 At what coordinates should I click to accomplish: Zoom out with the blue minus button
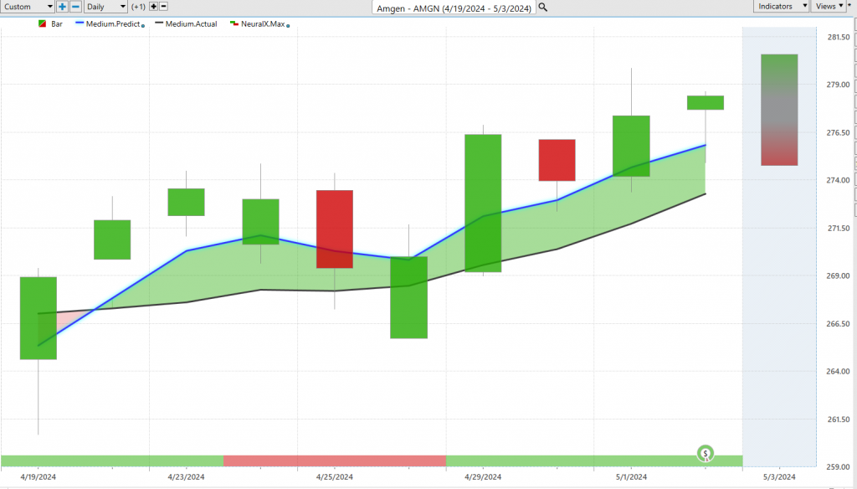[x=76, y=7]
